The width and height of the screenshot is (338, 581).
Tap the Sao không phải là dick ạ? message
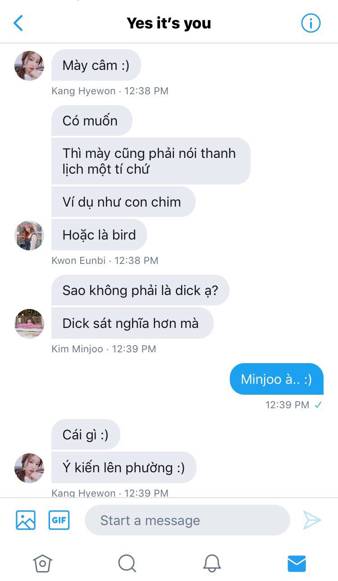coord(140,290)
